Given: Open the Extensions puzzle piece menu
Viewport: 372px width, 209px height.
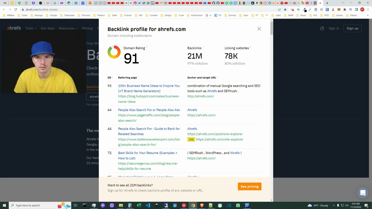Looking at the screenshot, I should tap(345, 10).
